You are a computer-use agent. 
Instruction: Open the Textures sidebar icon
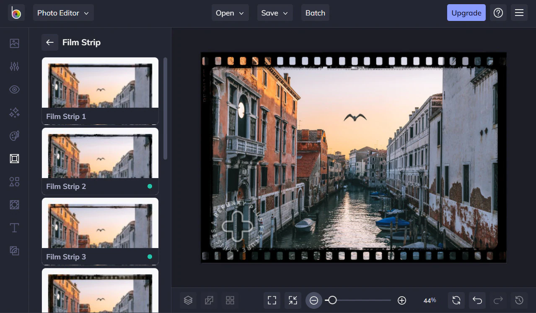15,251
